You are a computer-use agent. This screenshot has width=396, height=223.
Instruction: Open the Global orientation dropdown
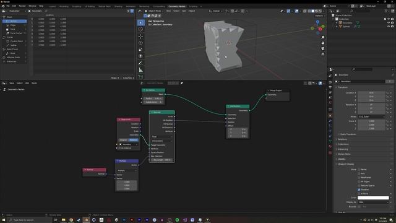[x=215, y=11]
